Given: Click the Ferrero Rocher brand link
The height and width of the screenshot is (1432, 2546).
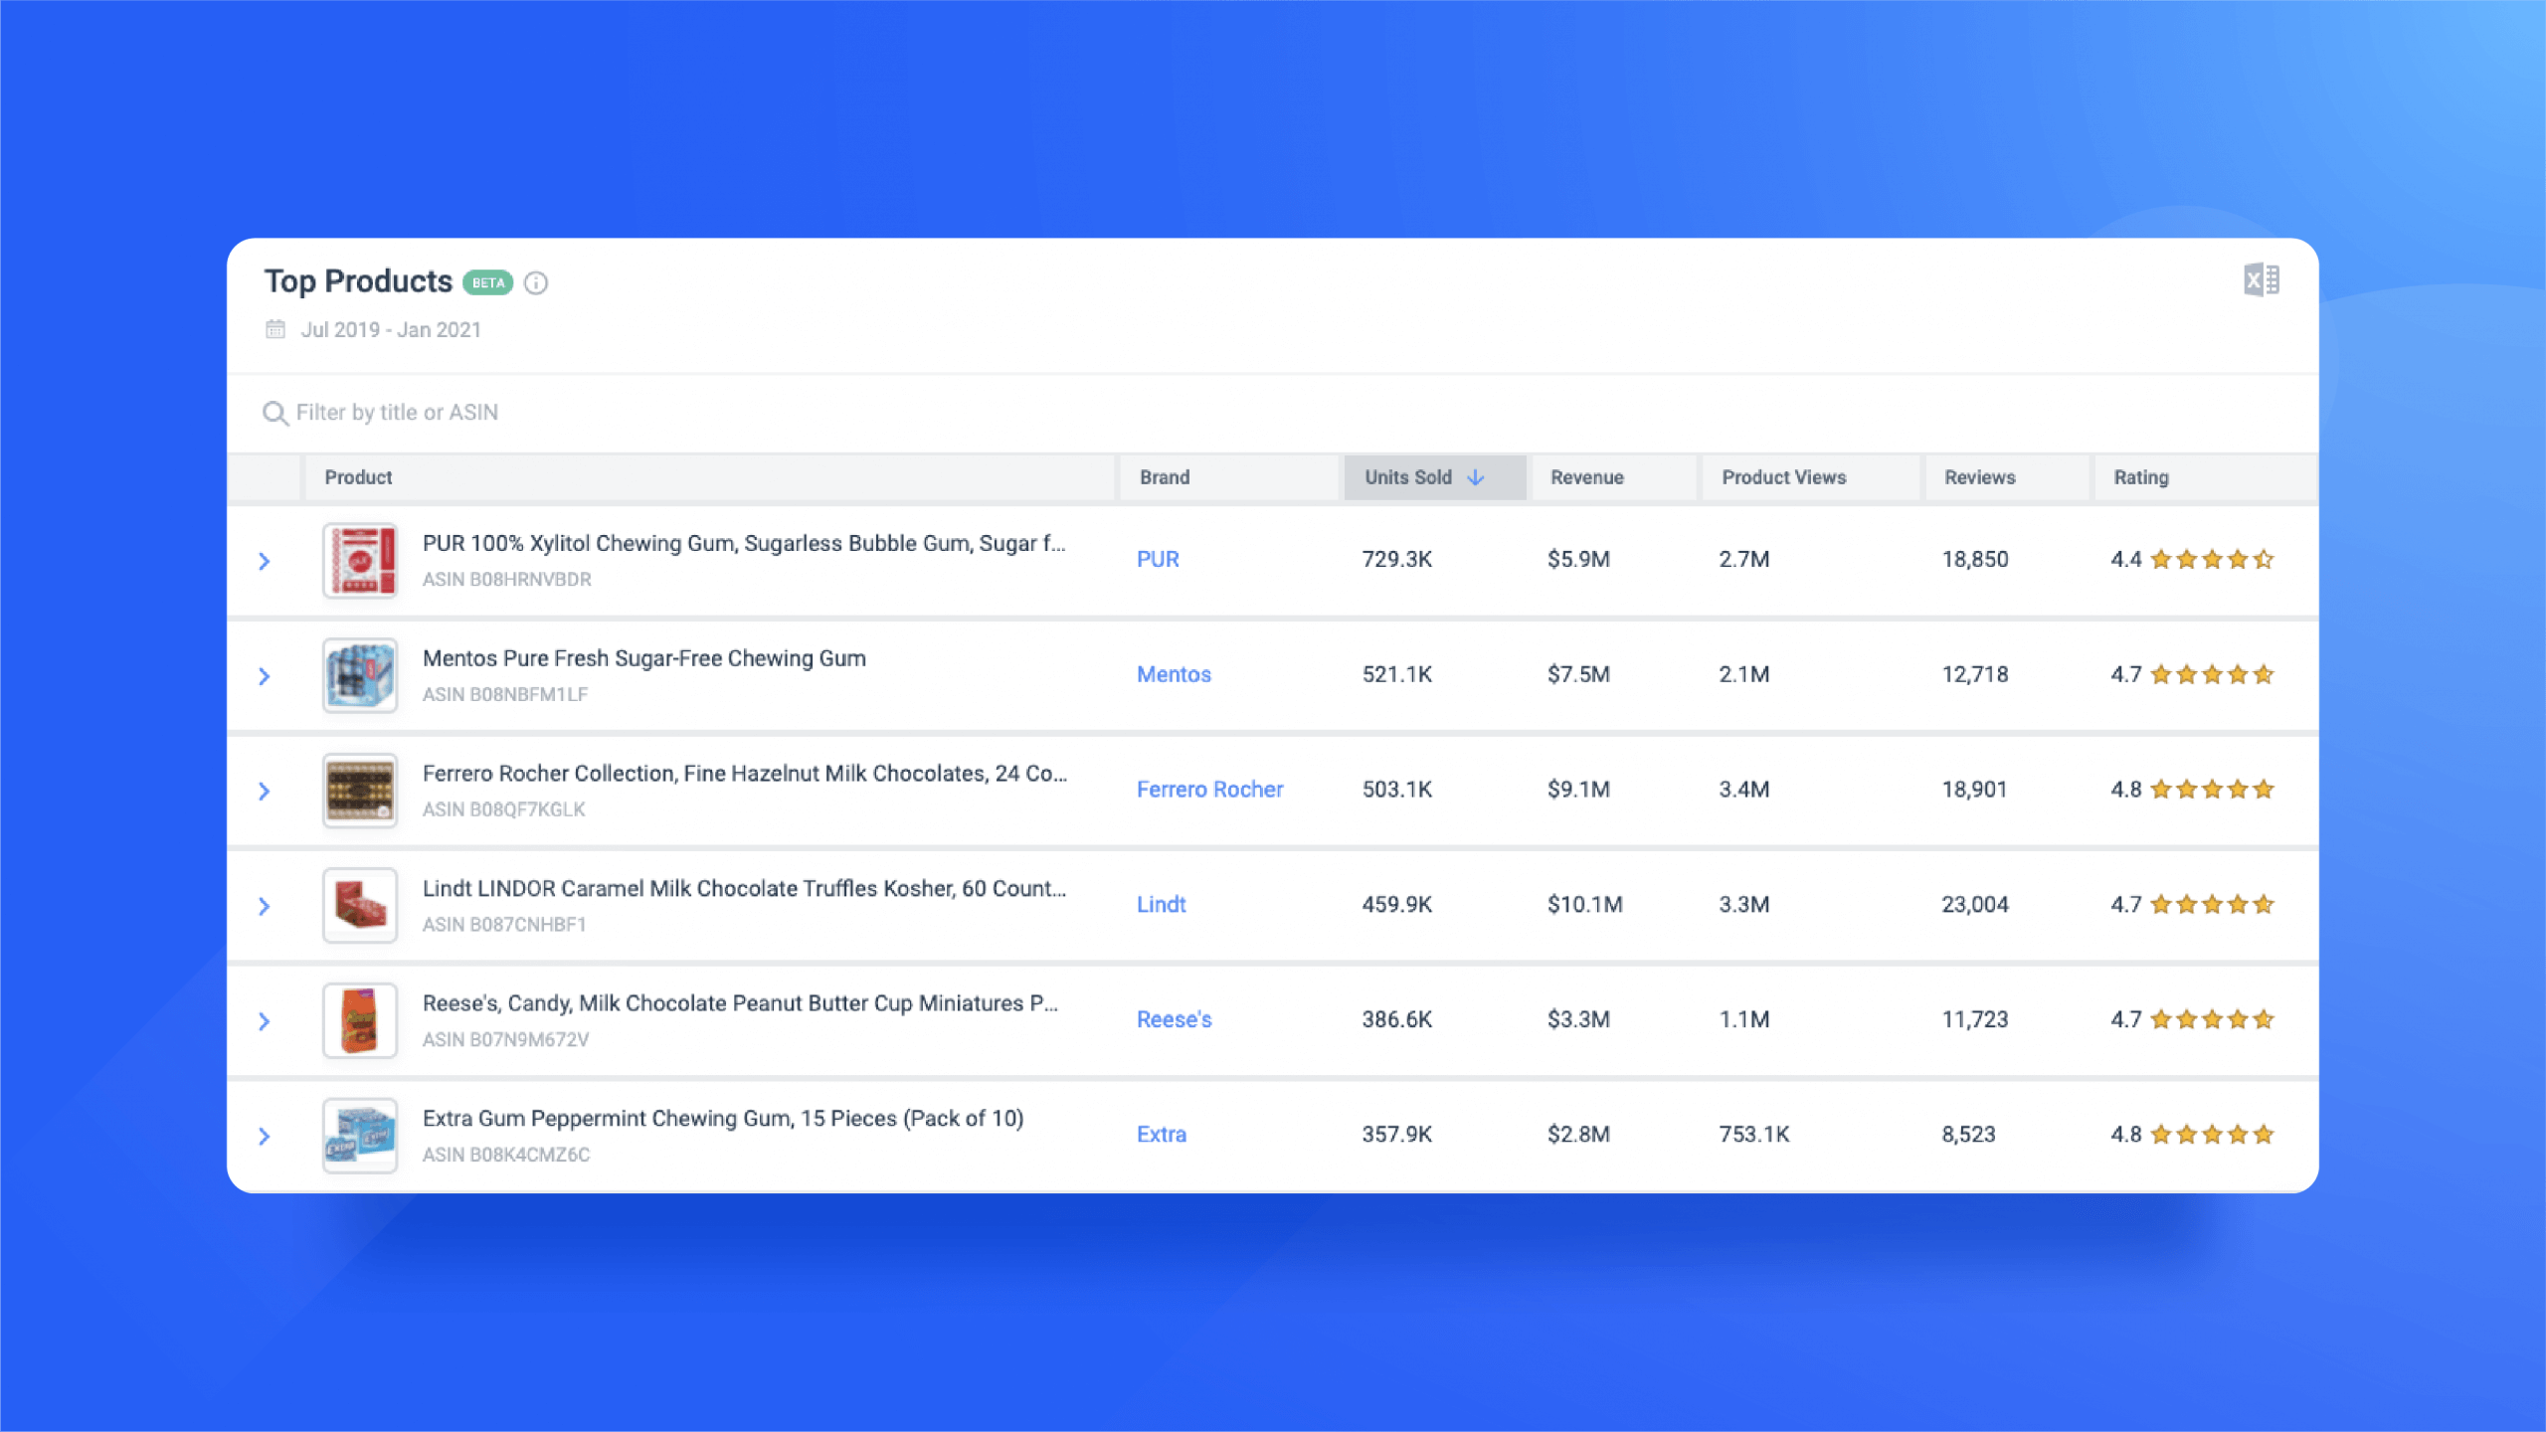Looking at the screenshot, I should click(x=1208, y=789).
